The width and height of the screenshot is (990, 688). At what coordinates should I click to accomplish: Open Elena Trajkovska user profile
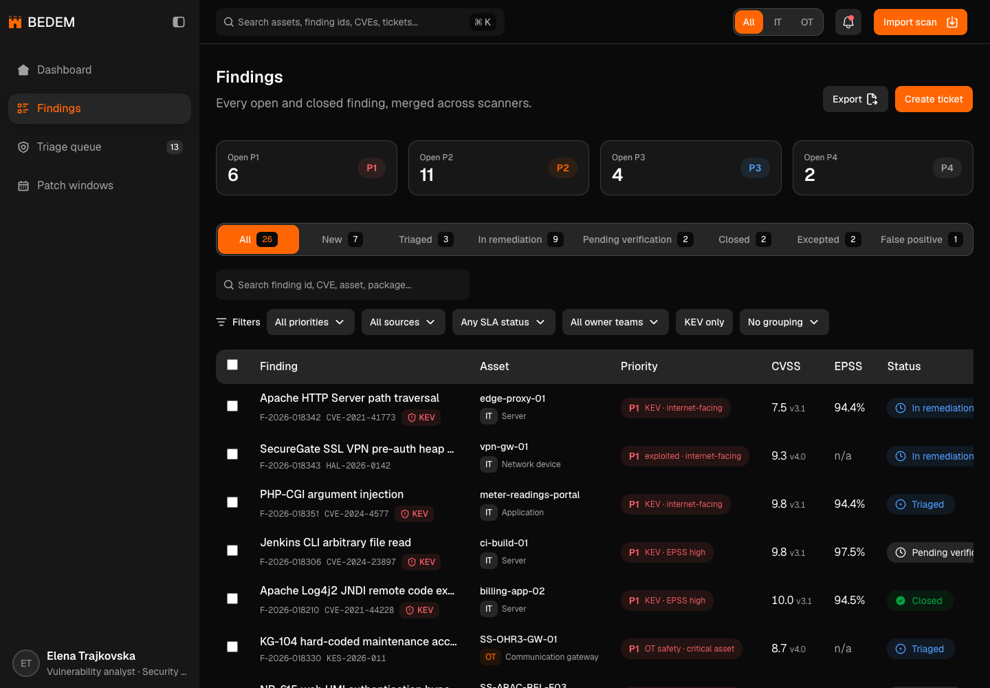click(x=100, y=663)
